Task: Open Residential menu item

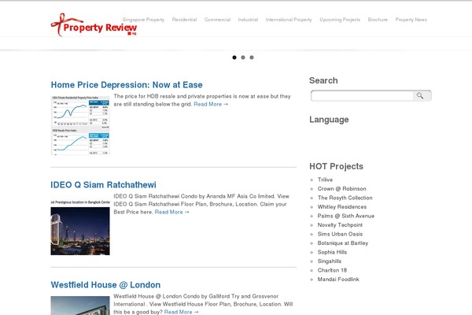Action: click(x=184, y=20)
